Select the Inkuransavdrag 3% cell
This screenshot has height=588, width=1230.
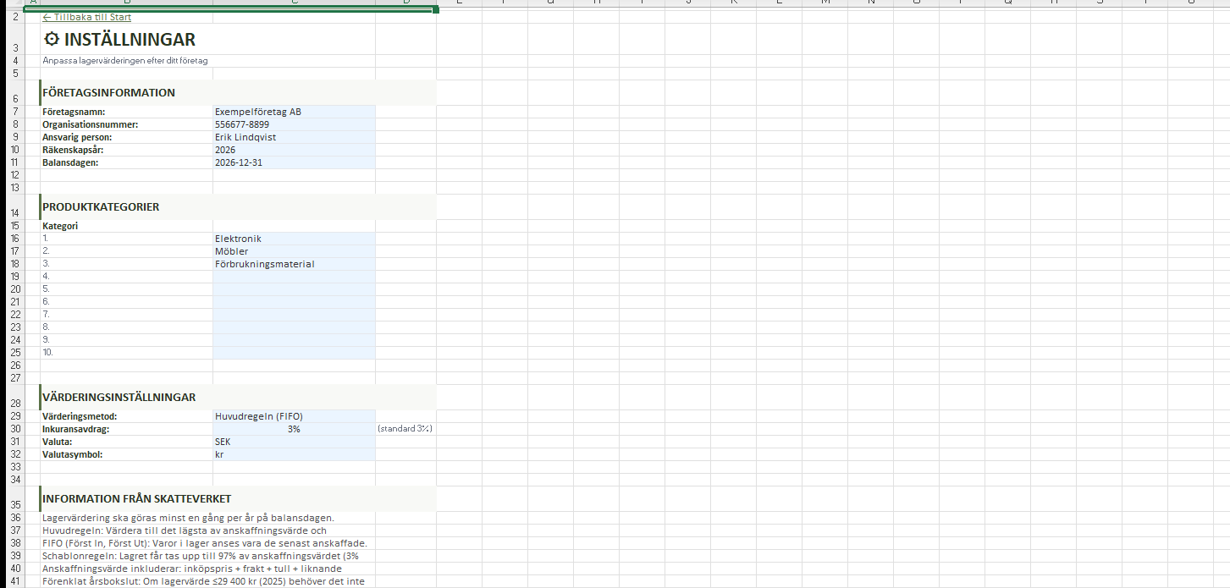click(294, 429)
